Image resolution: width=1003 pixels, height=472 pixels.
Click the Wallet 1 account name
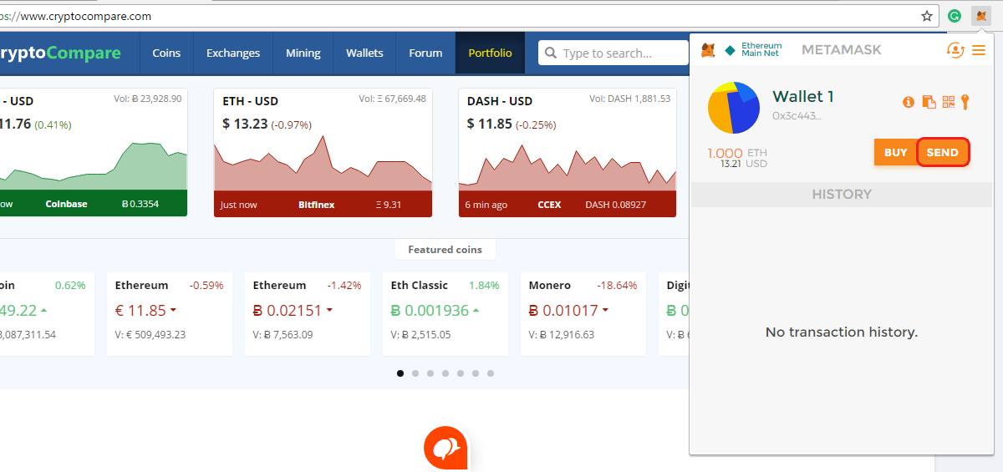pos(803,96)
